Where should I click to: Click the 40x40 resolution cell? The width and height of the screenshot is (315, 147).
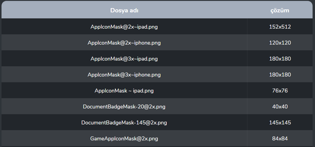[280, 107]
